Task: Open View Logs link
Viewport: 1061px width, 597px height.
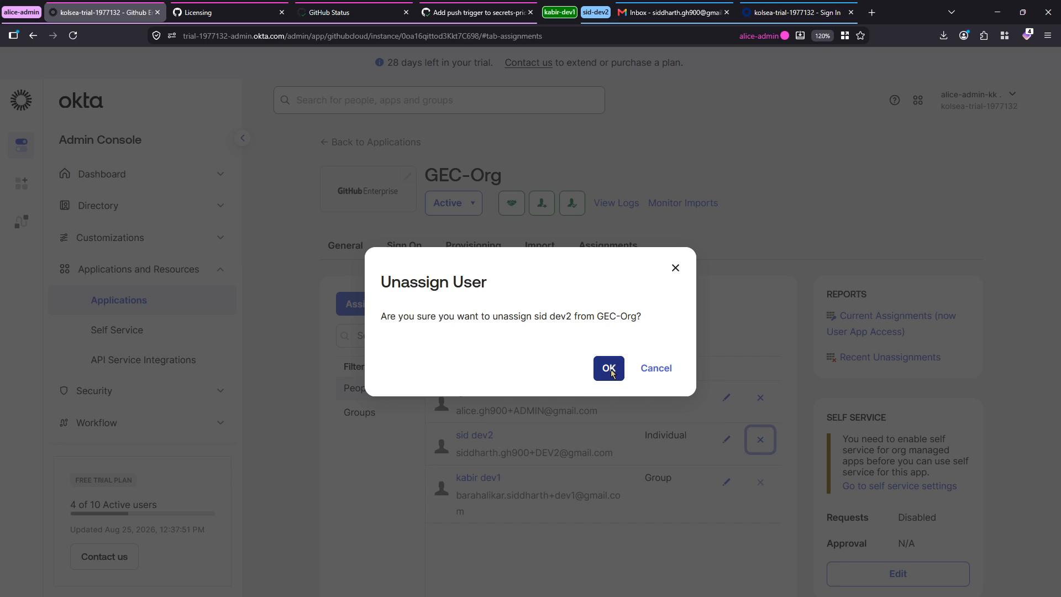Action: tap(616, 203)
